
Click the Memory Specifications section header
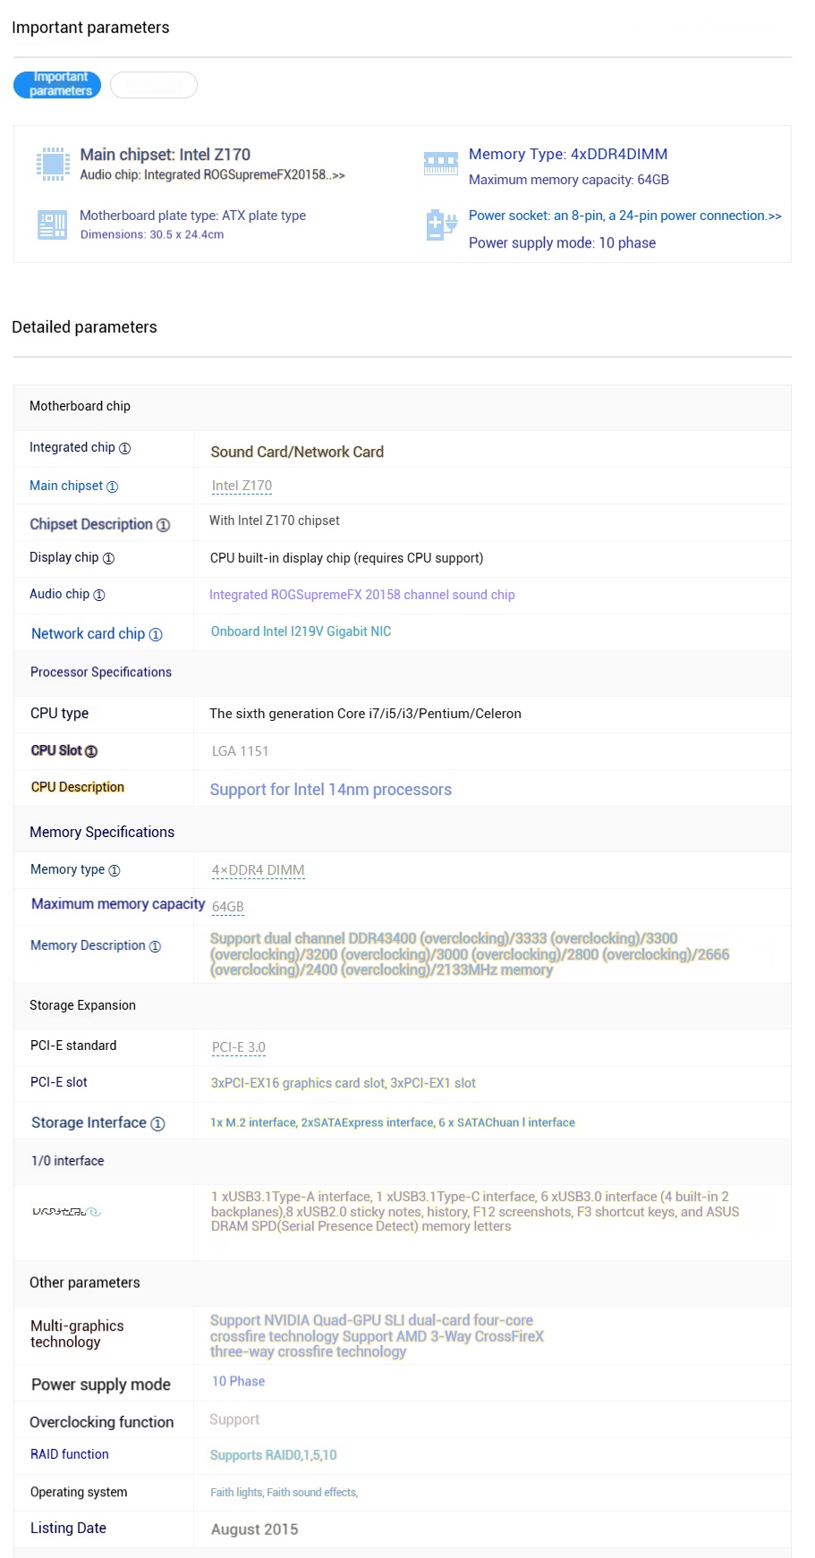coord(102,833)
